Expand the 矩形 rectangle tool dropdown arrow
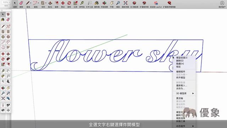 [46, 3]
